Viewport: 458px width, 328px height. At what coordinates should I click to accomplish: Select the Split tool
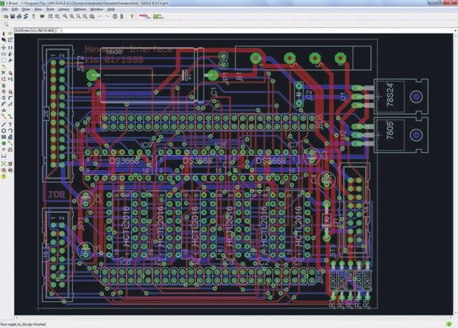(4, 104)
